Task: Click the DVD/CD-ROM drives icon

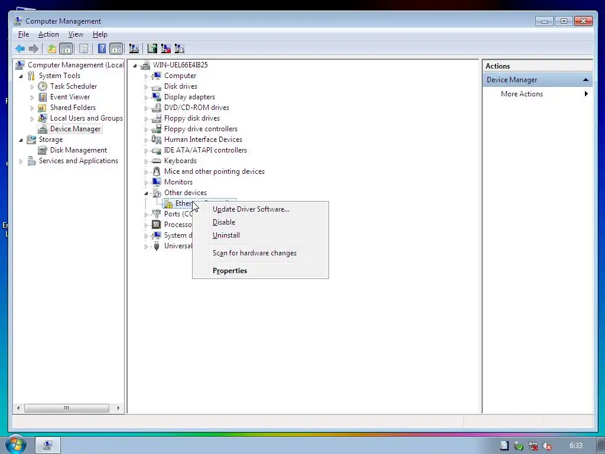Action: (x=156, y=108)
